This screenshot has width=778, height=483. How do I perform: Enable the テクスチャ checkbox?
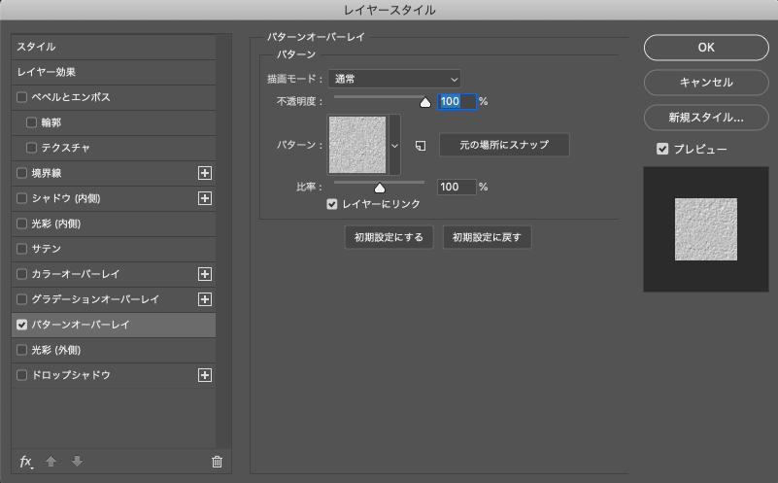click(31, 148)
